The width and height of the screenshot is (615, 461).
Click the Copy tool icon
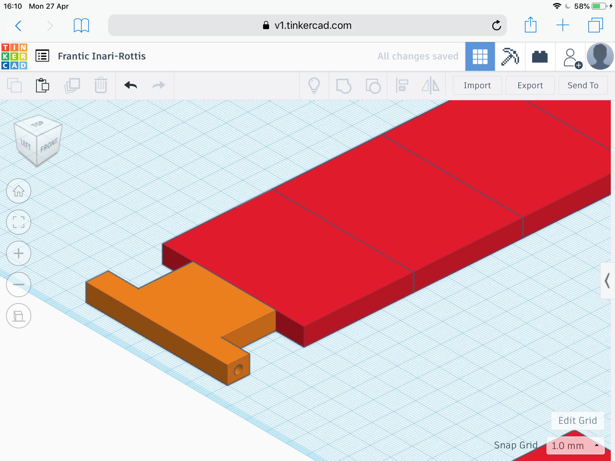[x=14, y=85]
